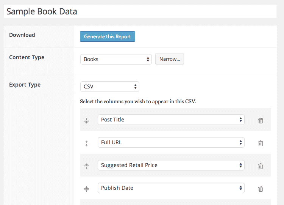
Task: Delete the Full URL column row
Action: pos(261,143)
